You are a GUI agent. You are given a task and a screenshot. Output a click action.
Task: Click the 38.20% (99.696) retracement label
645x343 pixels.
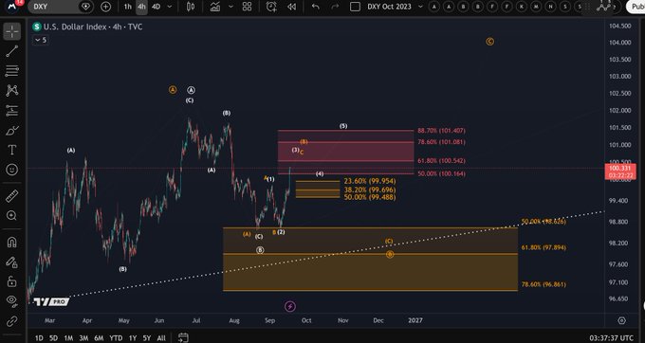(370, 190)
